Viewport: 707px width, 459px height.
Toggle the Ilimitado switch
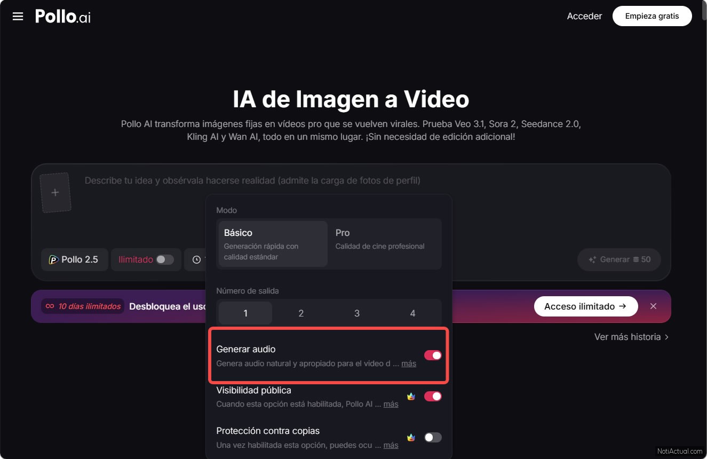click(165, 260)
